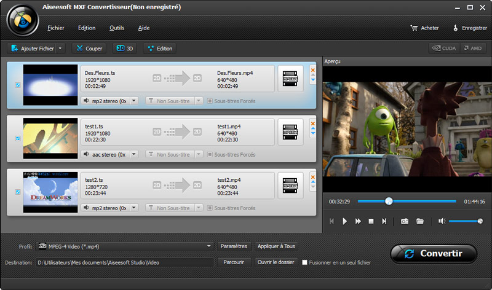Click the 2D source icon for Des.Fleurs.ts
The image size is (492, 290).
click(x=157, y=78)
